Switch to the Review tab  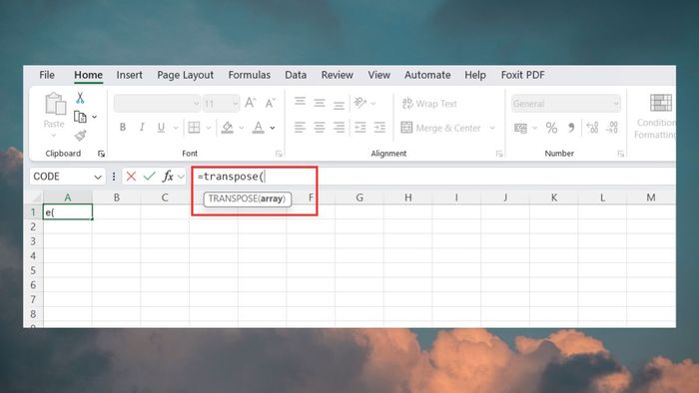point(338,75)
